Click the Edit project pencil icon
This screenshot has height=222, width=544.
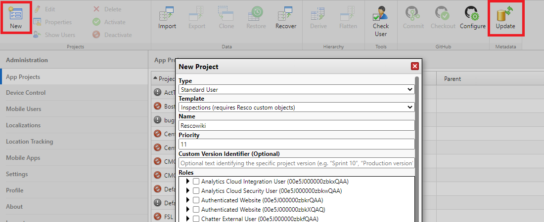(38, 9)
